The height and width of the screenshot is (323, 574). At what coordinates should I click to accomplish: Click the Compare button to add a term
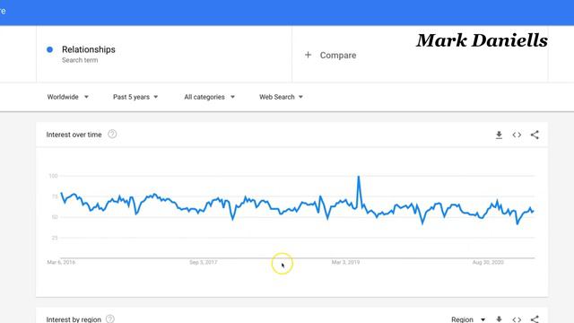click(331, 56)
